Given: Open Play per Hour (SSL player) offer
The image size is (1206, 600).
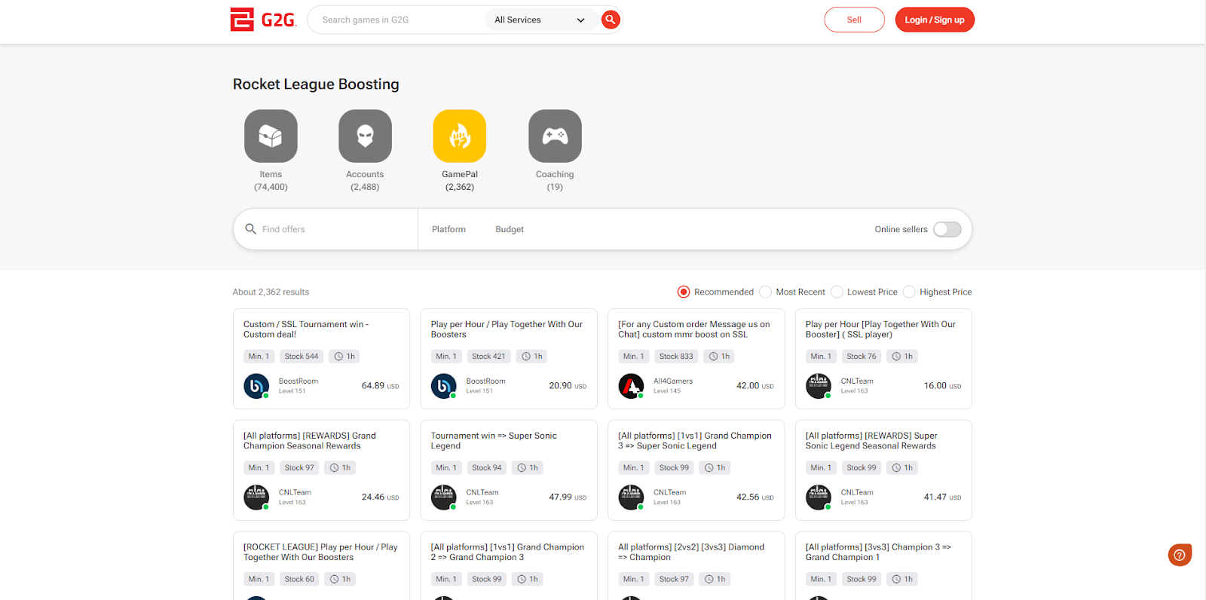Looking at the screenshot, I should tap(883, 359).
